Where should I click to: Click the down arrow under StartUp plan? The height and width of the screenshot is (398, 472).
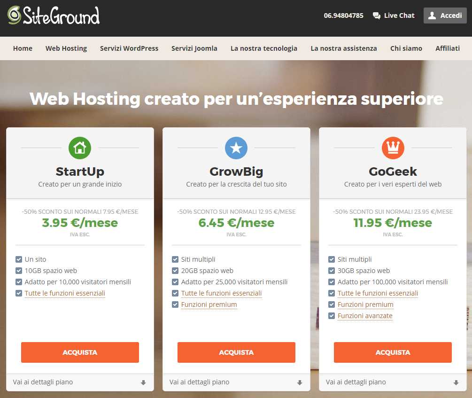[143, 382]
